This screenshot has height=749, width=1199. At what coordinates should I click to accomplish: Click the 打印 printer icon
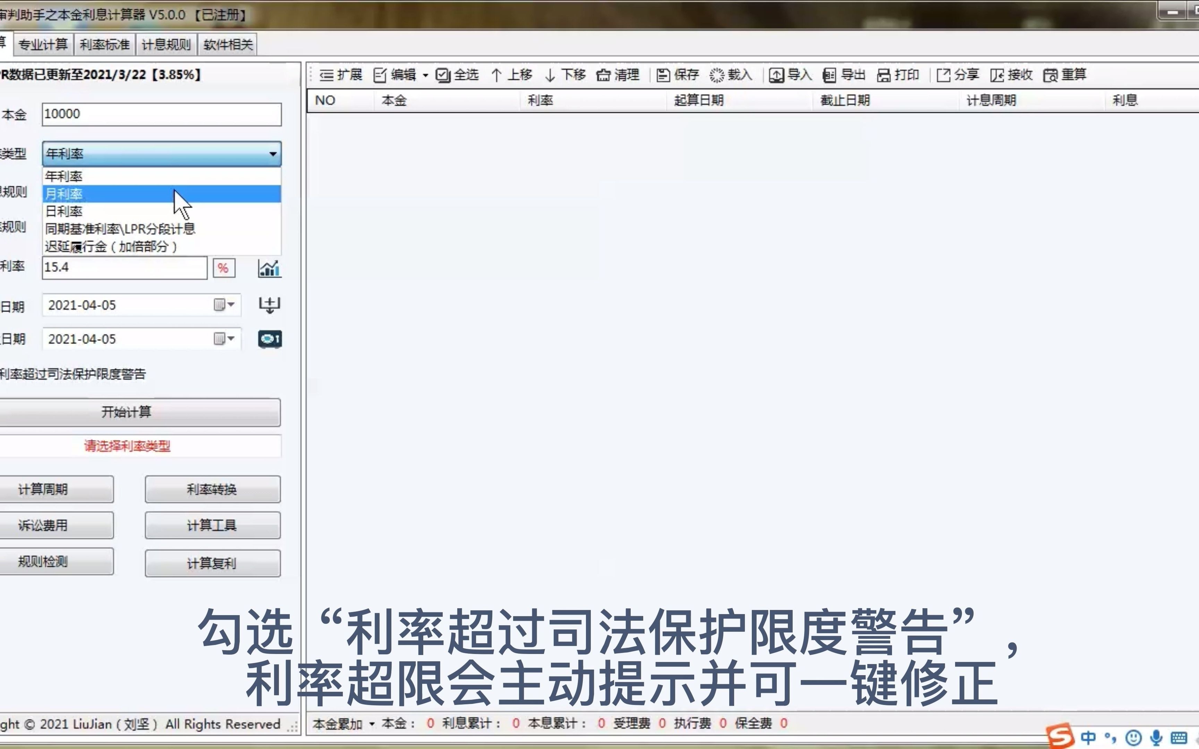pos(883,75)
